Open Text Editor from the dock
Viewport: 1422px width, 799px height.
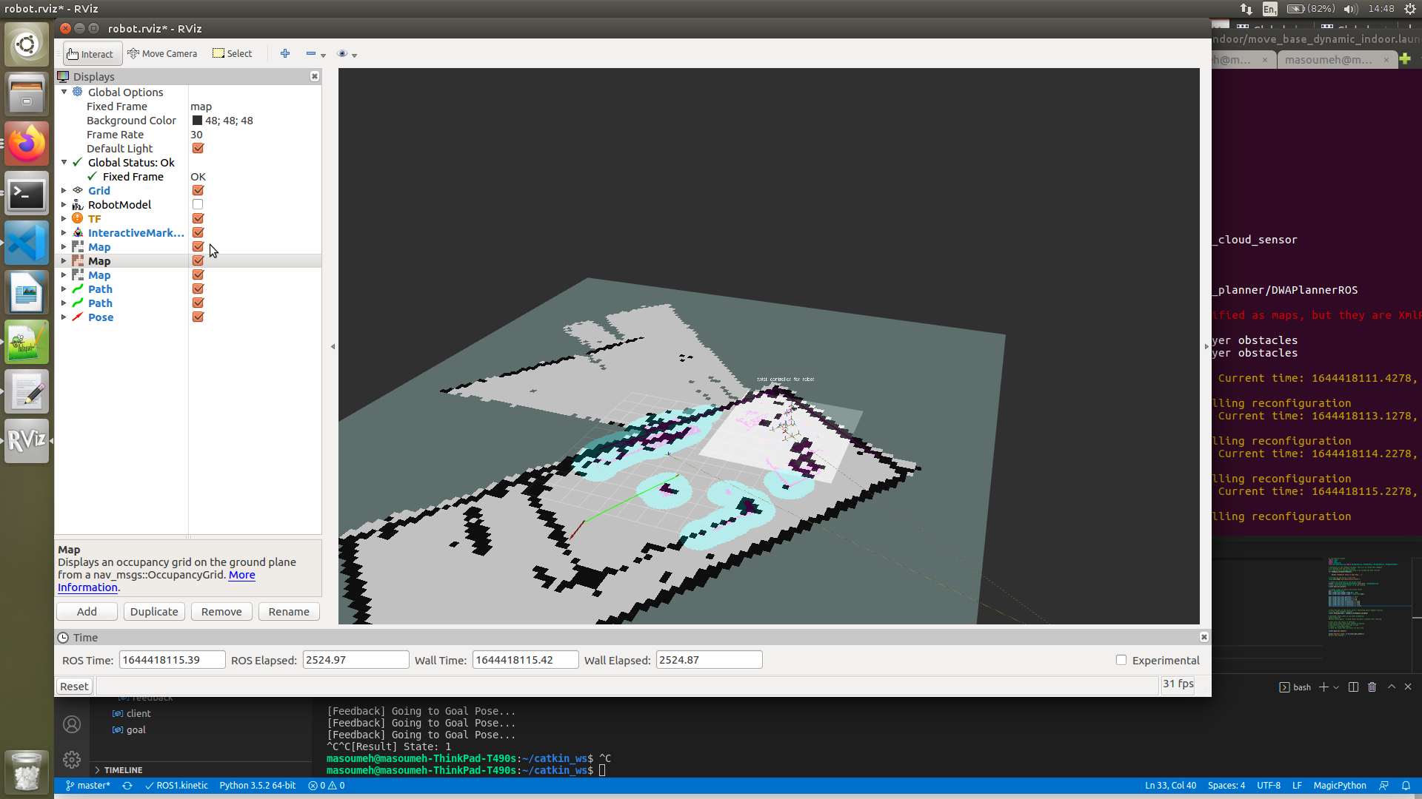(x=27, y=391)
